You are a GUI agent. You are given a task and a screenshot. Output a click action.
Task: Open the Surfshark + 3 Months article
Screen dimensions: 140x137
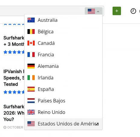click(x=14, y=41)
